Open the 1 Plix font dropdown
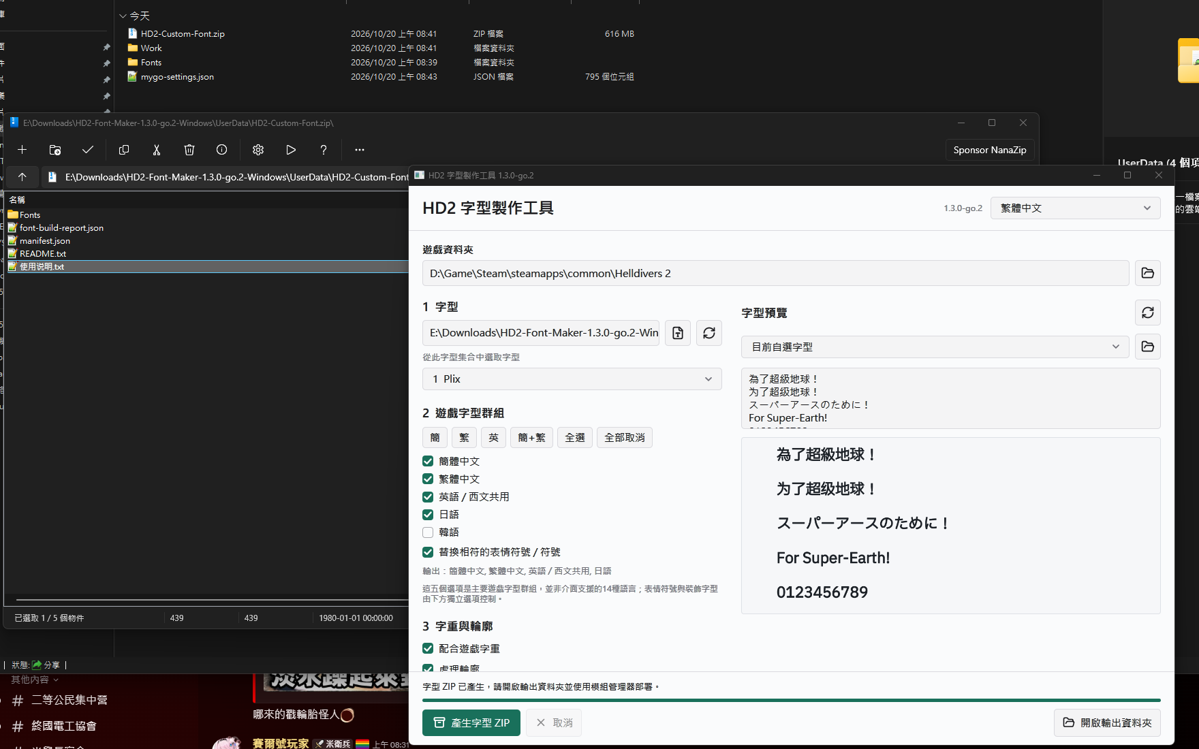1199x749 pixels. pos(572,379)
